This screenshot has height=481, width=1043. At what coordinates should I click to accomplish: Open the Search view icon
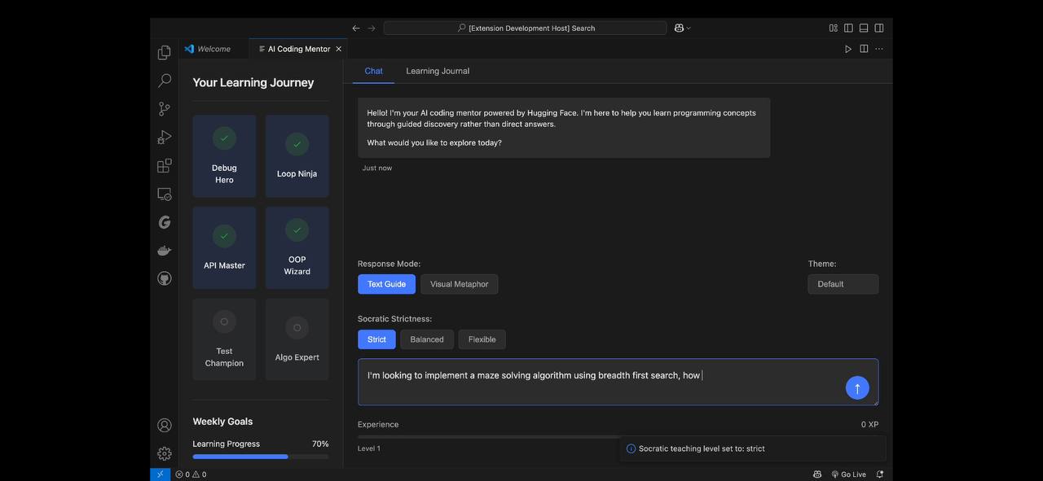(165, 81)
